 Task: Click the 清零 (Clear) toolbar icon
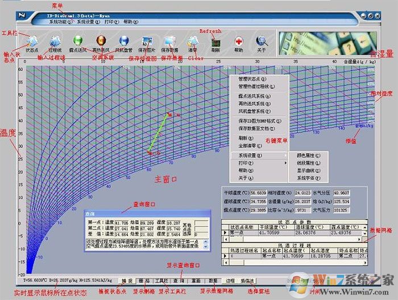click(x=193, y=42)
